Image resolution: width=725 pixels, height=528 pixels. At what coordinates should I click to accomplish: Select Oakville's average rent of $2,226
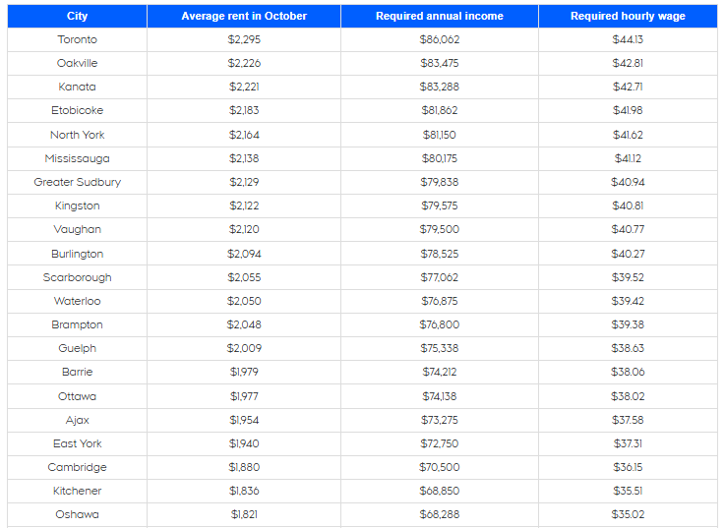(244, 63)
